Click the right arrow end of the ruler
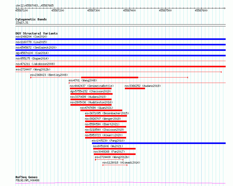 (225, 8)
